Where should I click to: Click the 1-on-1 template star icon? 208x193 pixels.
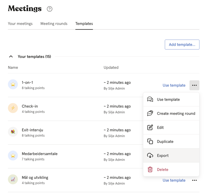13,85
